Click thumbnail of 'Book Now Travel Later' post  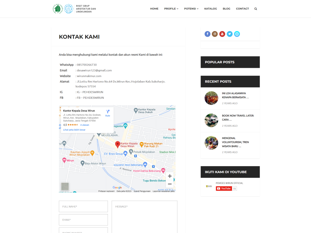pos(211,120)
